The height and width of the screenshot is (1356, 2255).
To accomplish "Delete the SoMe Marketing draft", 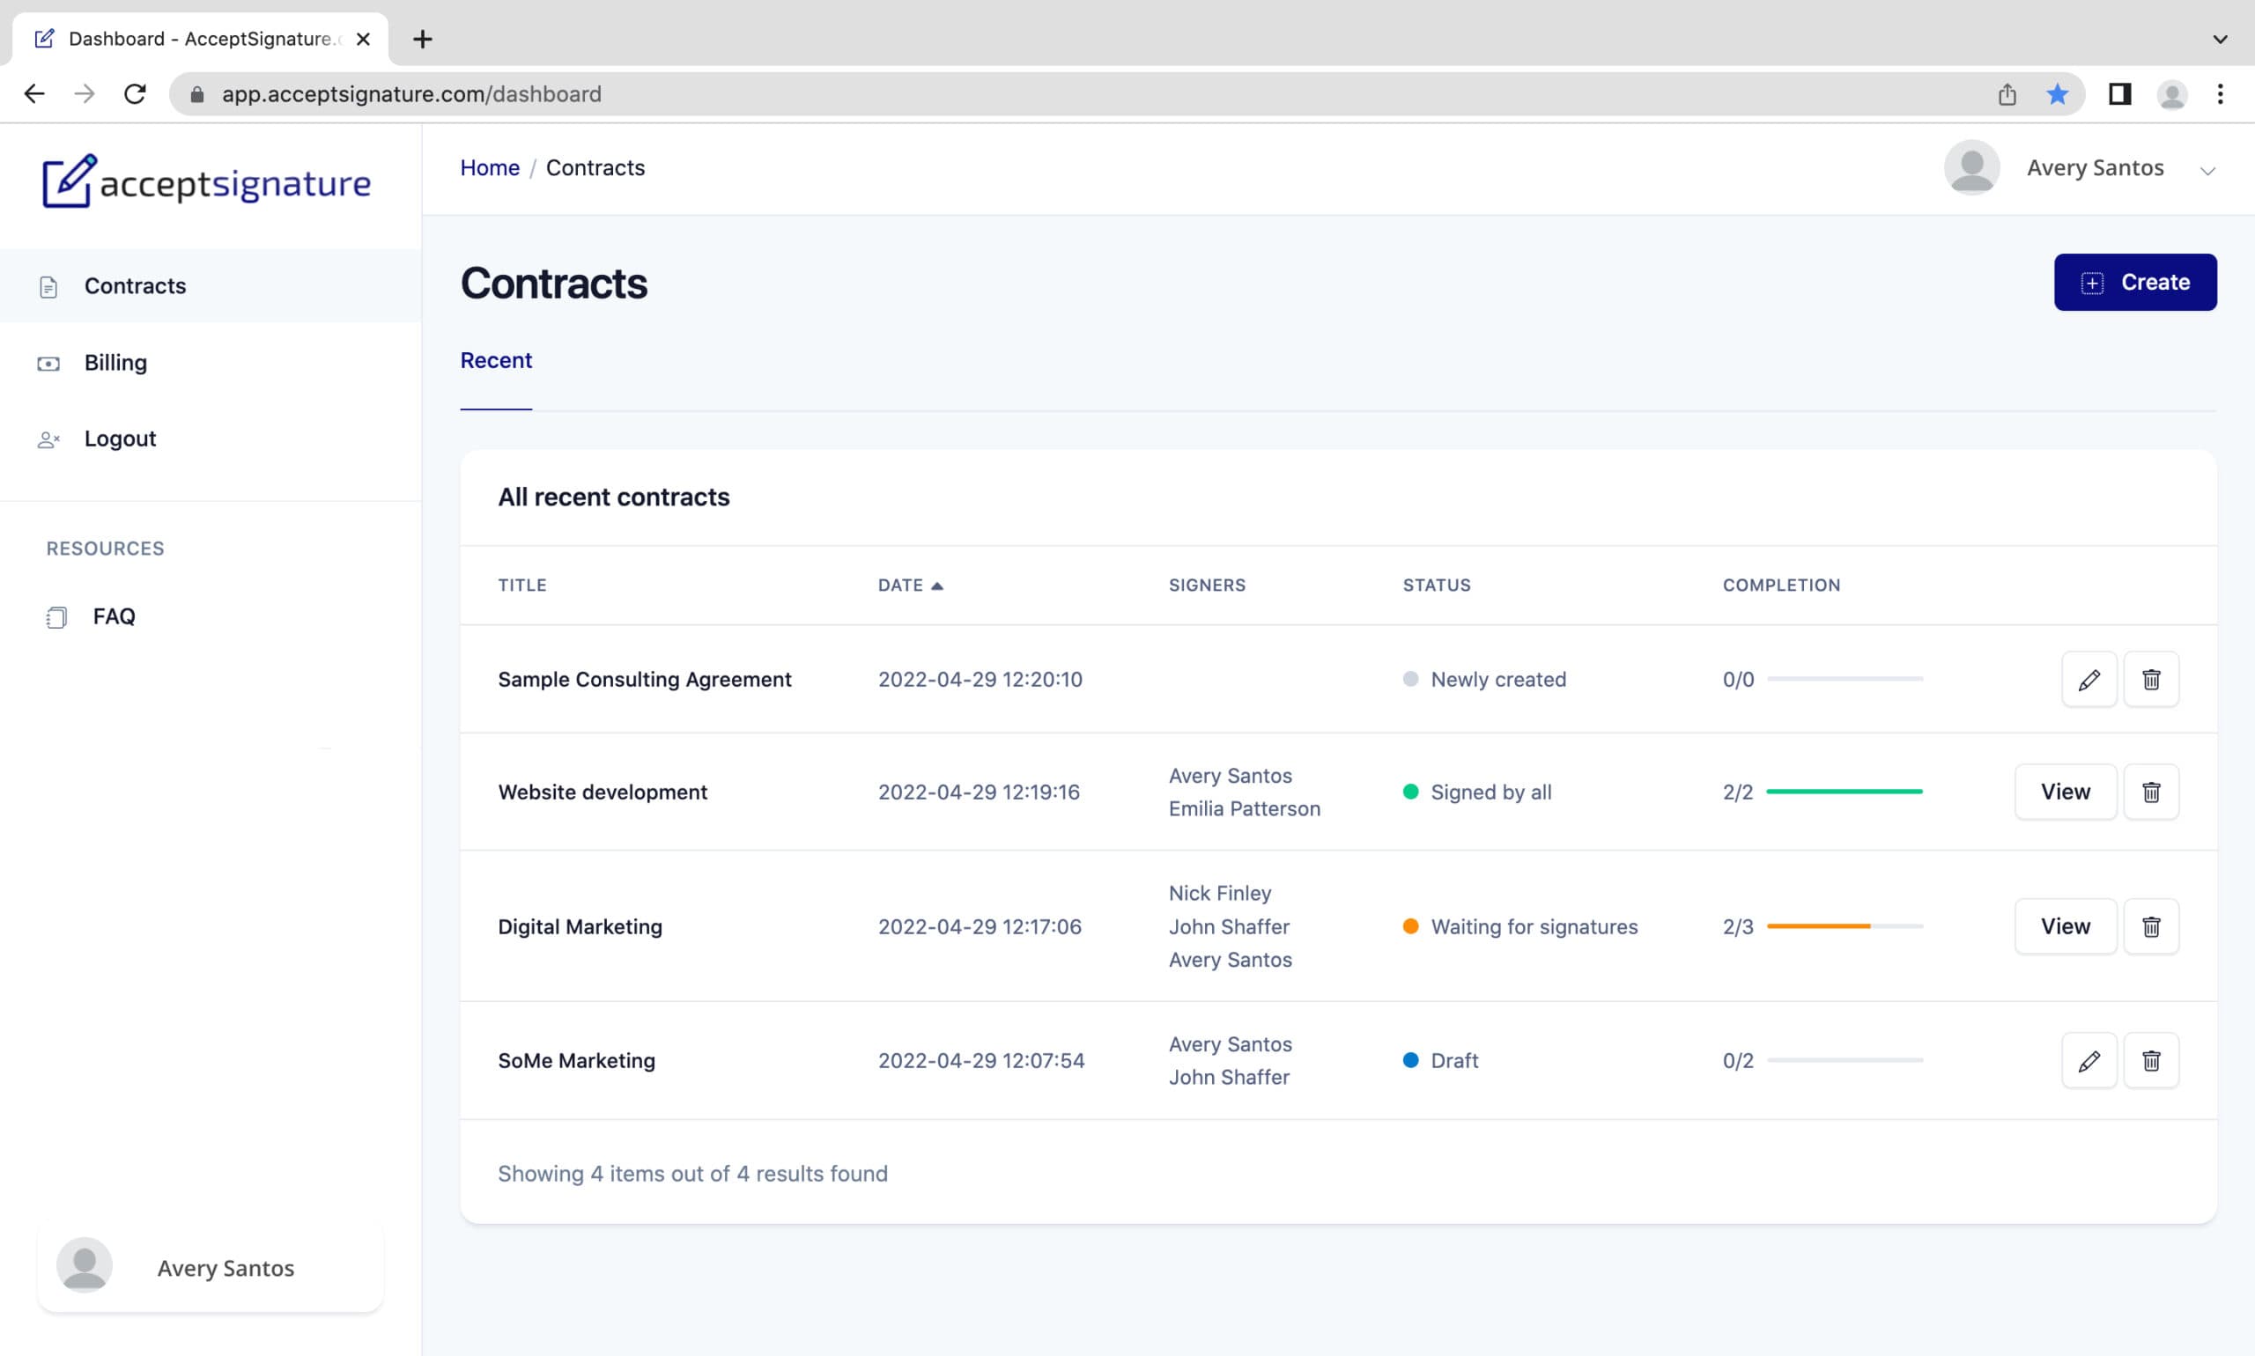I will tap(2151, 1060).
